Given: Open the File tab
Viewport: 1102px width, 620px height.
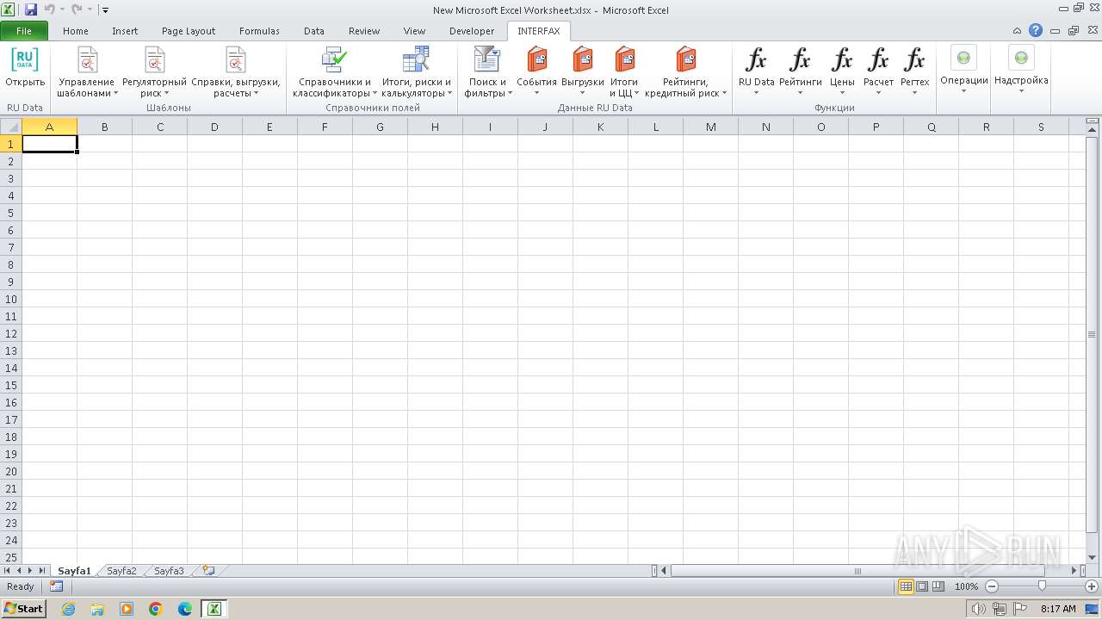Looking at the screenshot, I should pyautogui.click(x=24, y=31).
